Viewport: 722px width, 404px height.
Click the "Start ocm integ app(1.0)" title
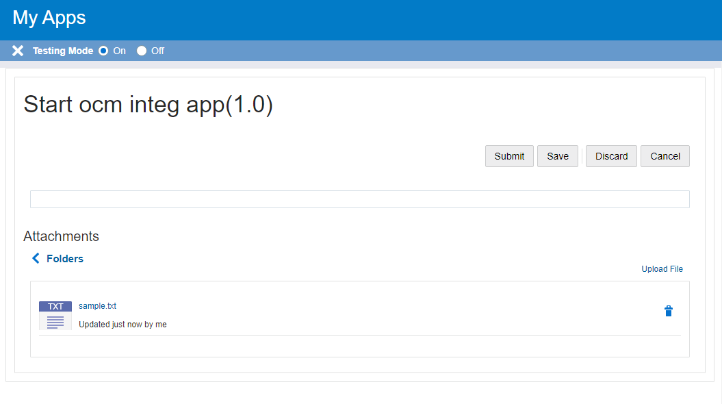pos(148,105)
